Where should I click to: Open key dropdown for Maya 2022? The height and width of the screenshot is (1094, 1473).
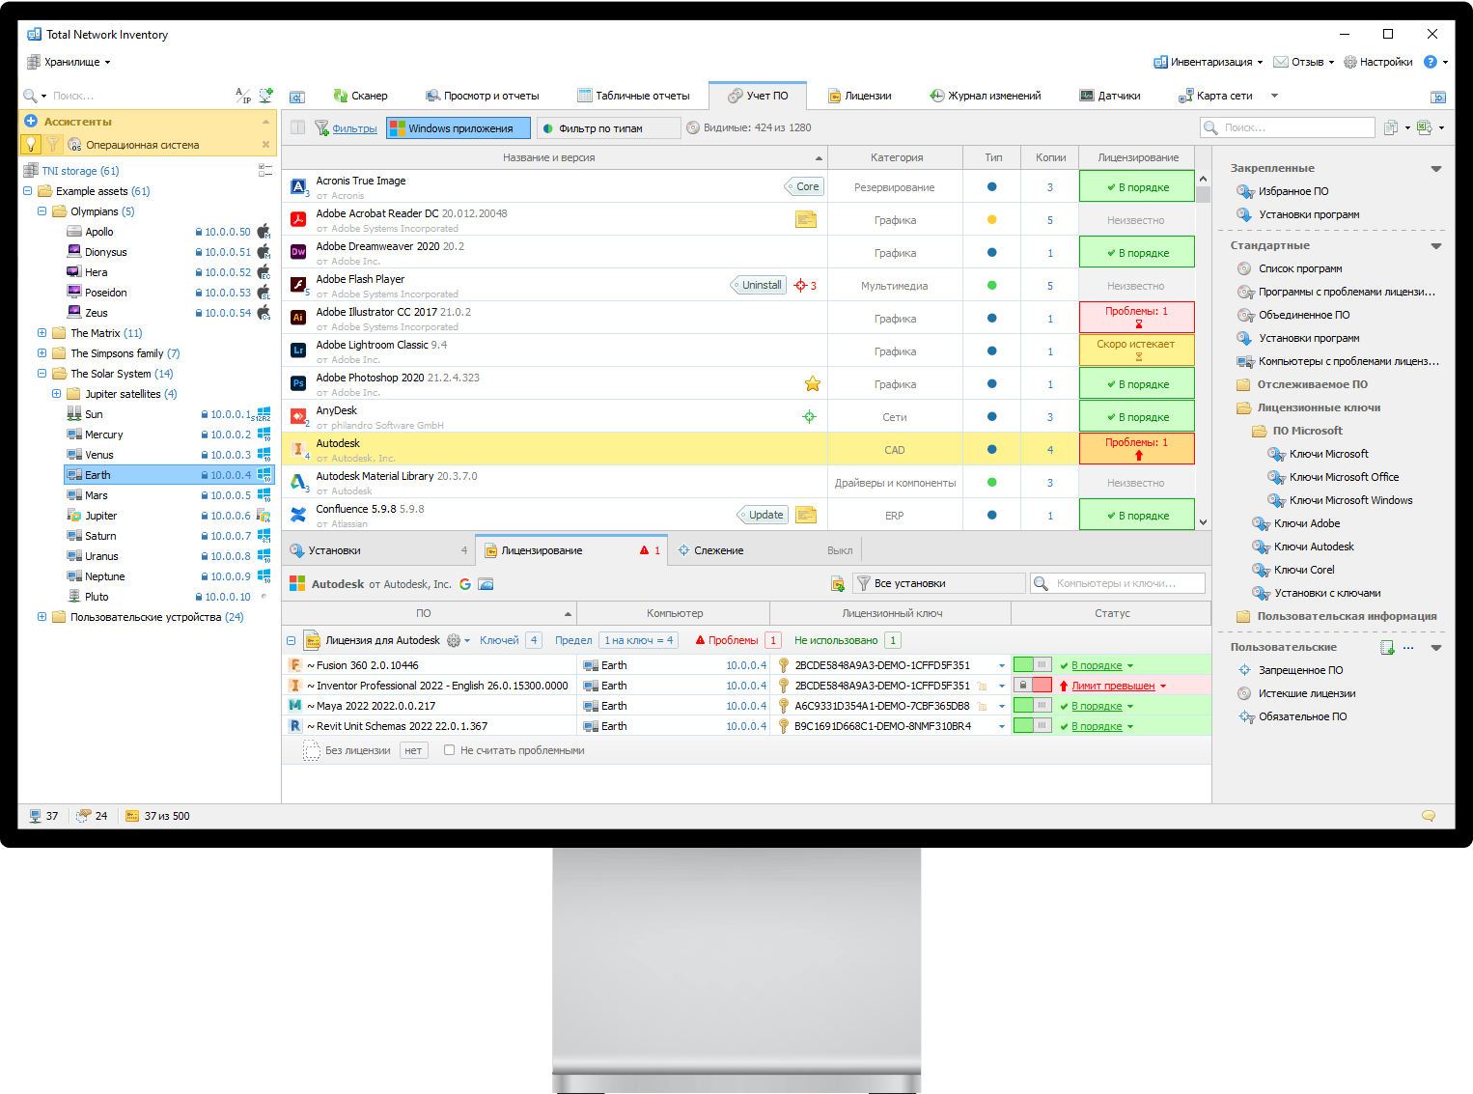pos(1002,706)
